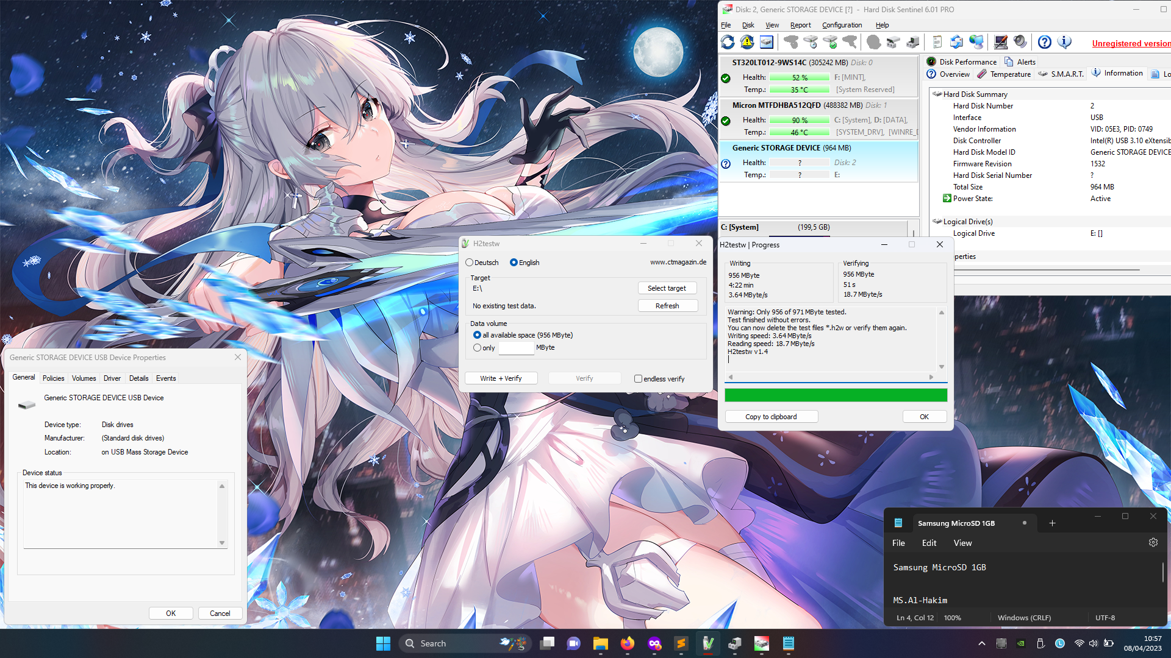The width and height of the screenshot is (1171, 658).
Task: Click the H2testw icon in the taskbar
Action: pyautogui.click(x=707, y=643)
